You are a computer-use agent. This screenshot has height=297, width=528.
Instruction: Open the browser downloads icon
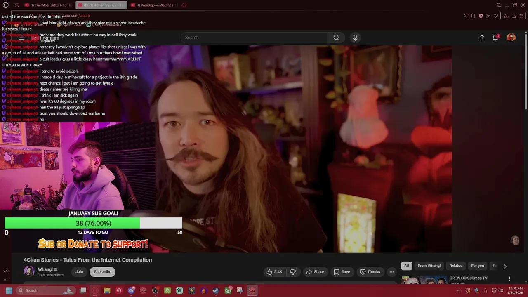tap(514, 16)
